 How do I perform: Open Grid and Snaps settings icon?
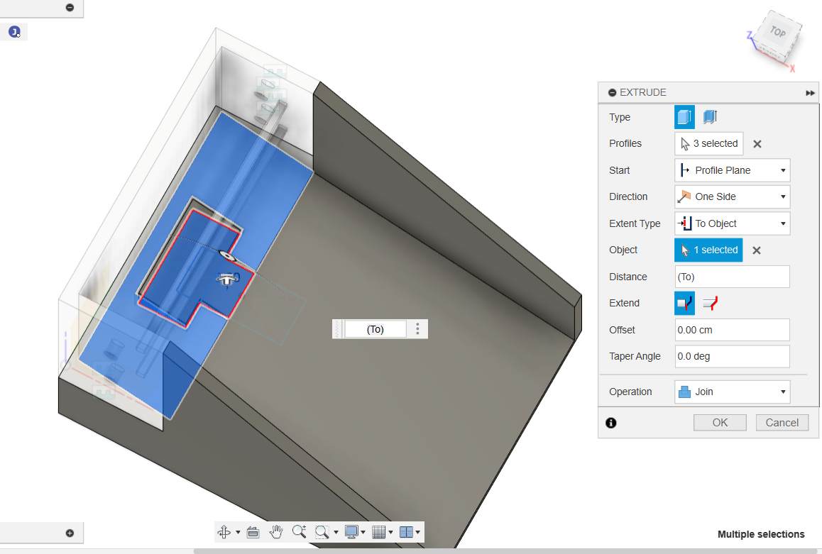tap(378, 532)
